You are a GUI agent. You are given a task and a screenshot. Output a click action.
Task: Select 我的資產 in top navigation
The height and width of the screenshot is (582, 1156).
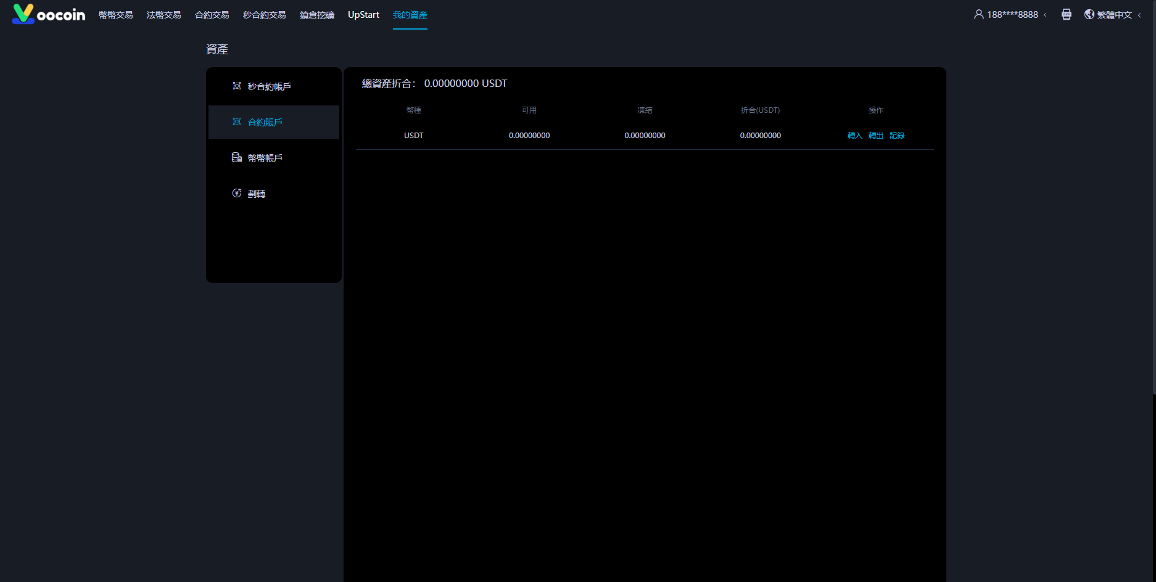410,15
